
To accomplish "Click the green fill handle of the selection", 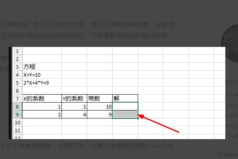I will [138, 118].
